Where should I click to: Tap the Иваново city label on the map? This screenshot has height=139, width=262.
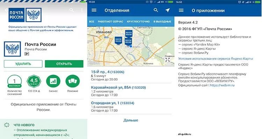tap(104, 32)
